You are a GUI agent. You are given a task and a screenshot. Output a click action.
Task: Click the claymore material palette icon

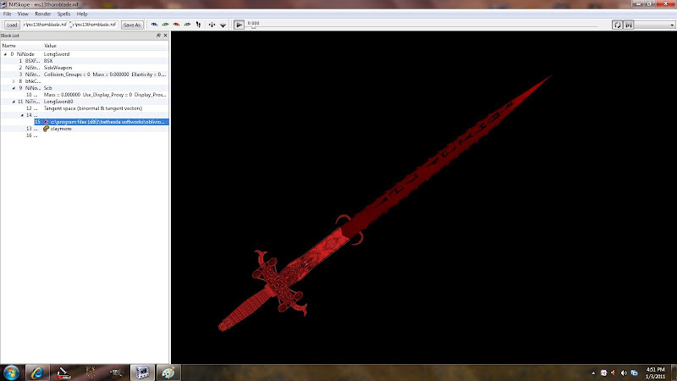(x=47, y=129)
